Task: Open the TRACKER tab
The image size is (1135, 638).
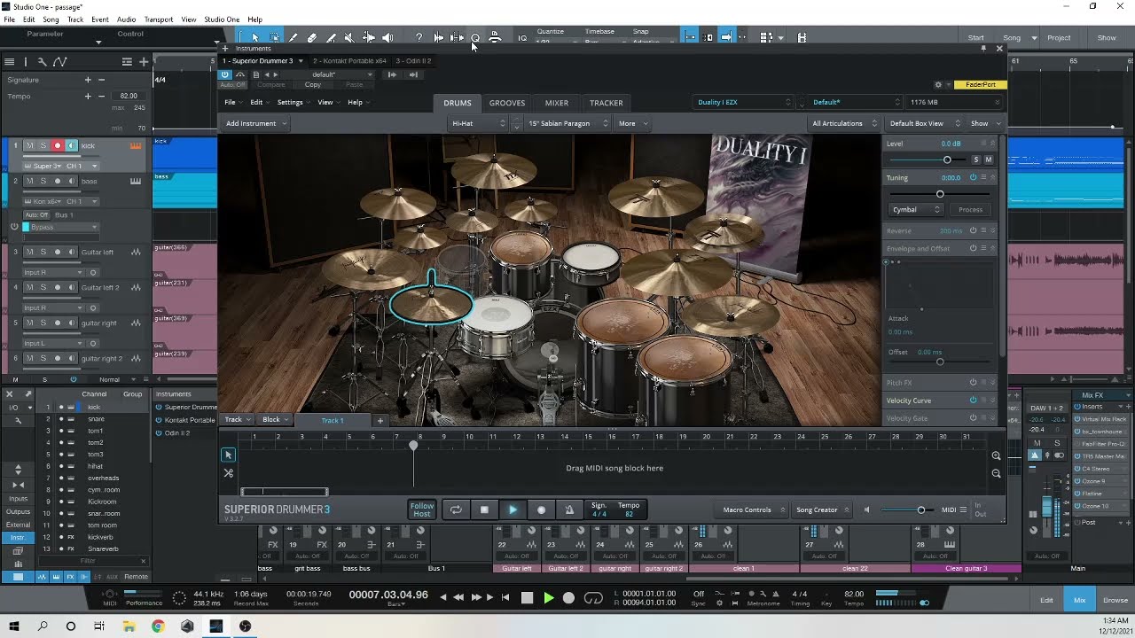Action: coord(607,103)
